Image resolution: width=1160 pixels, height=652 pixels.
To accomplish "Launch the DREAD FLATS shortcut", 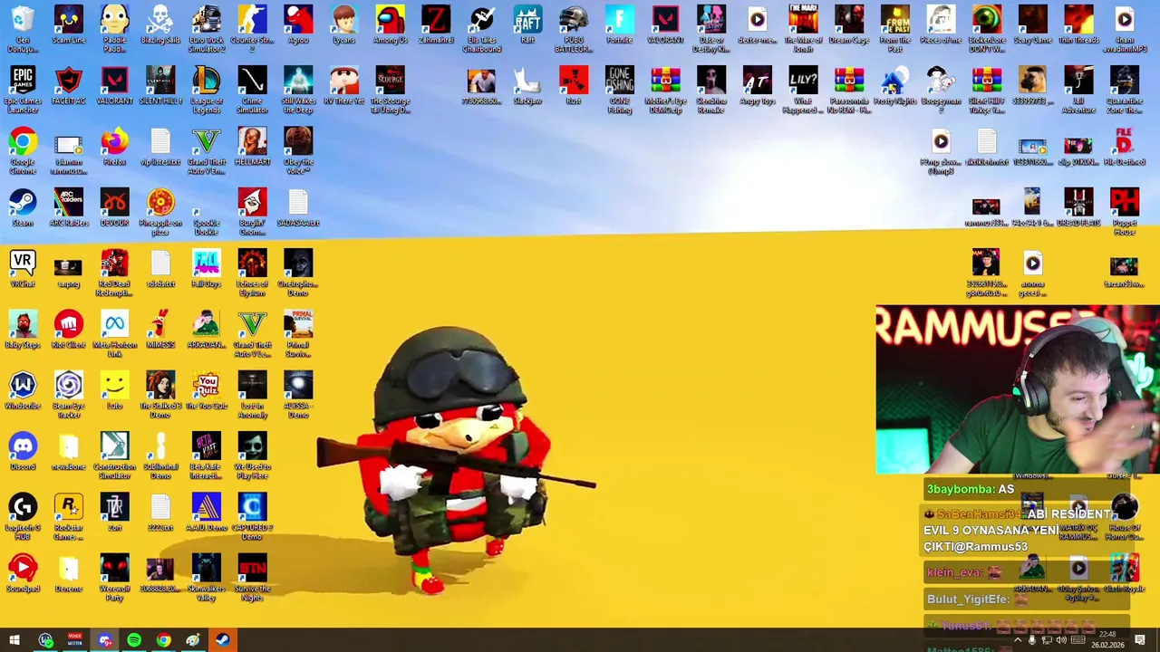I will click(x=1078, y=208).
